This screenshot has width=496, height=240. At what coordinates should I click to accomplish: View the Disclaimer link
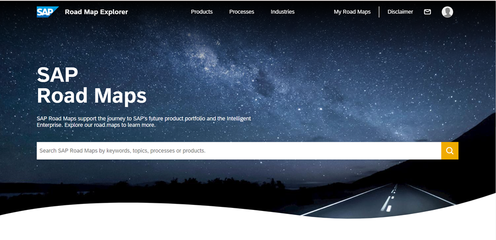click(400, 12)
